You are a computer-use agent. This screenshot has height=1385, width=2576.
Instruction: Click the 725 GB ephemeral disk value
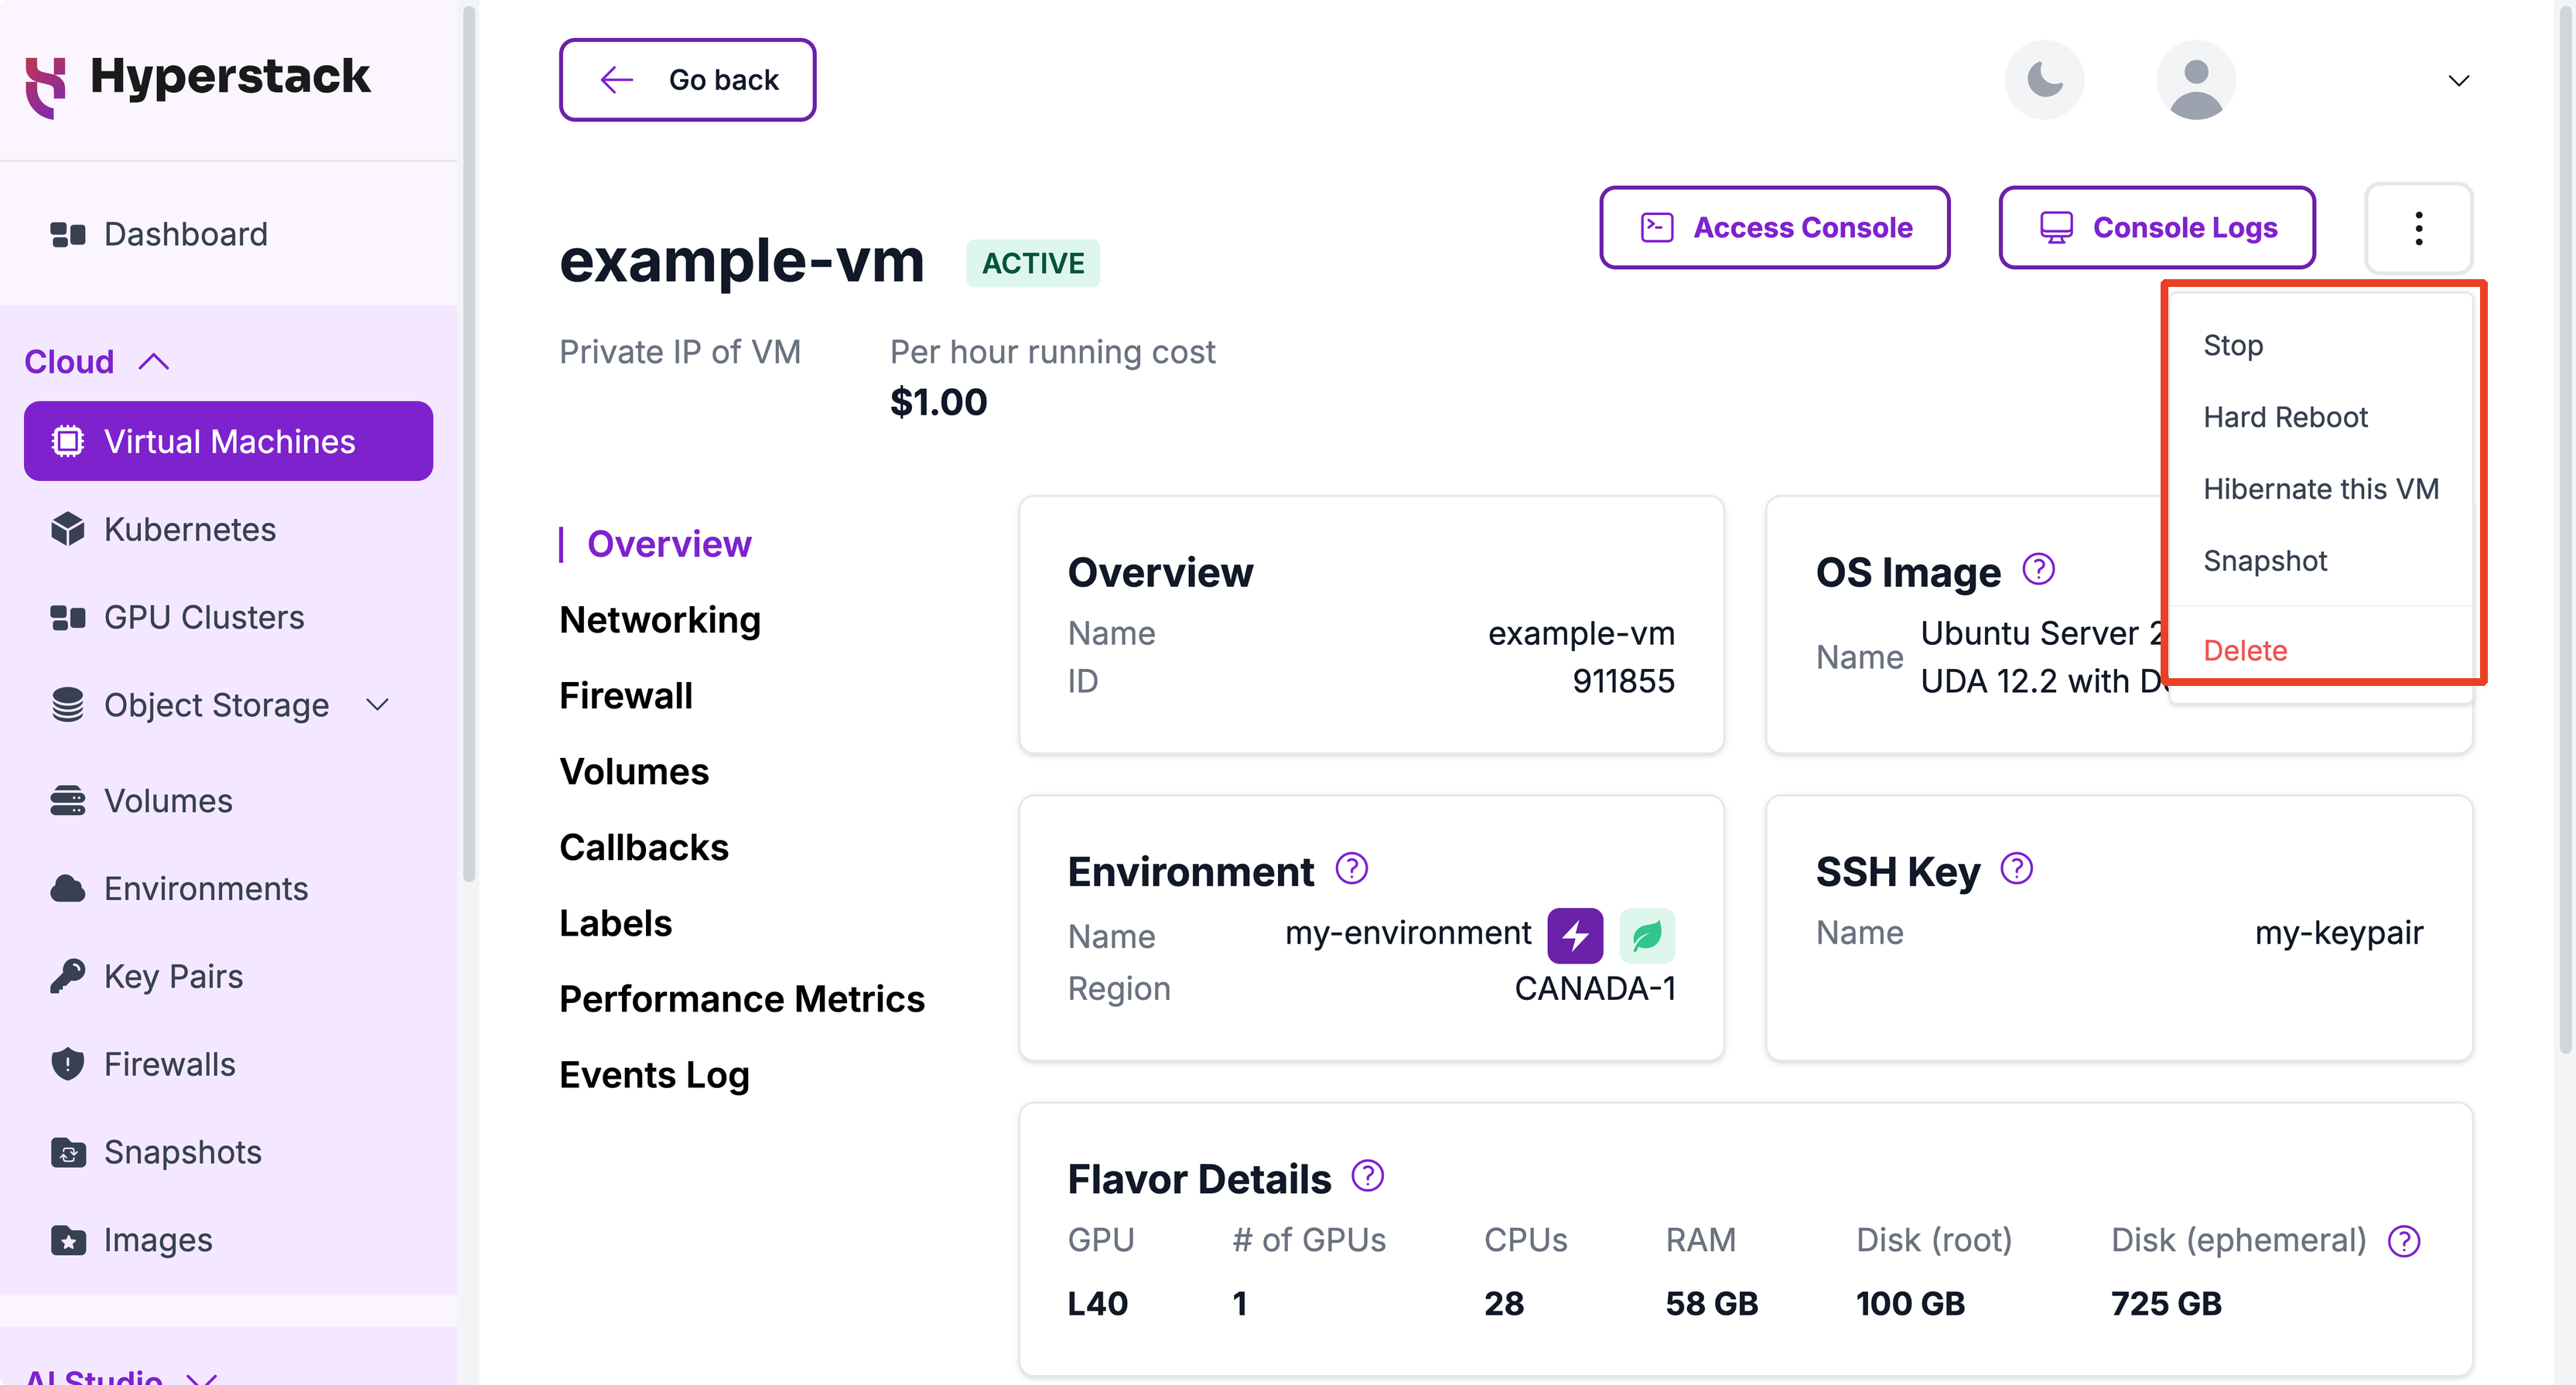click(x=2166, y=1304)
